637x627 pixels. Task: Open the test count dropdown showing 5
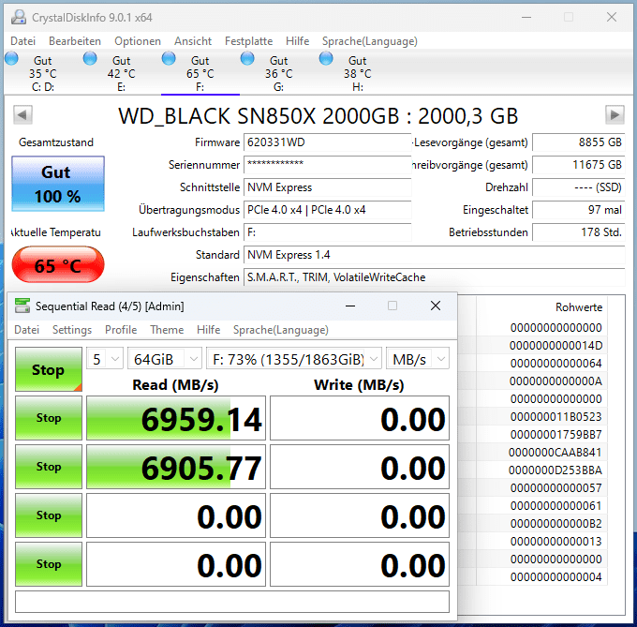pos(105,359)
